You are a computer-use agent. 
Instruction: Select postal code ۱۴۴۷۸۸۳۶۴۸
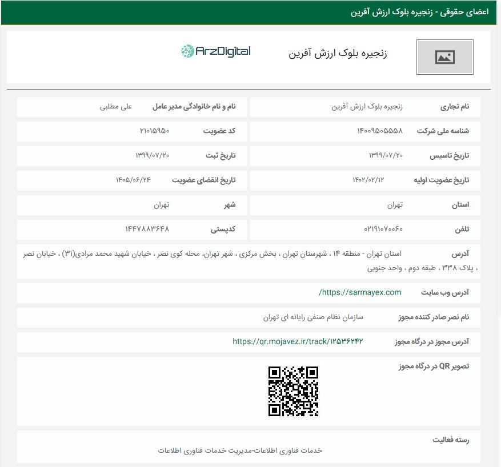click(147, 229)
